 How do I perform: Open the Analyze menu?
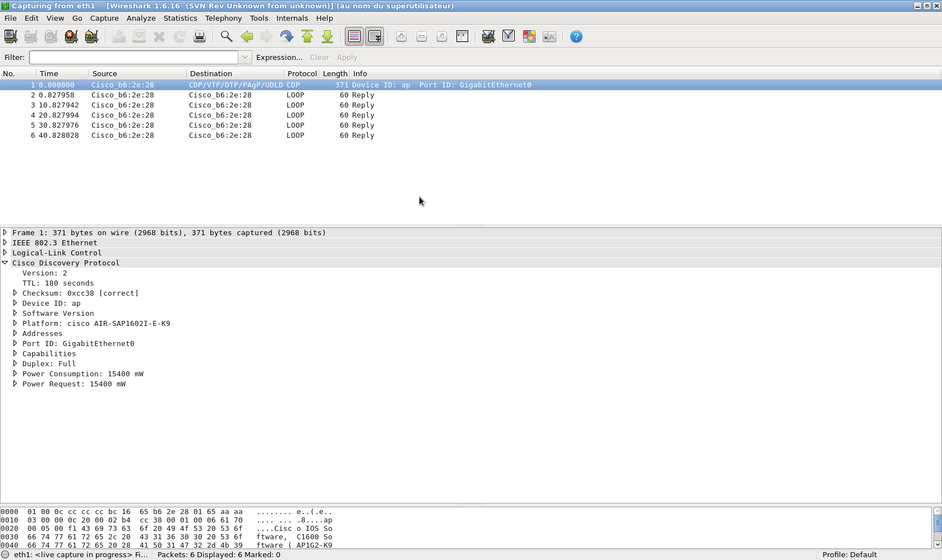pos(141,18)
